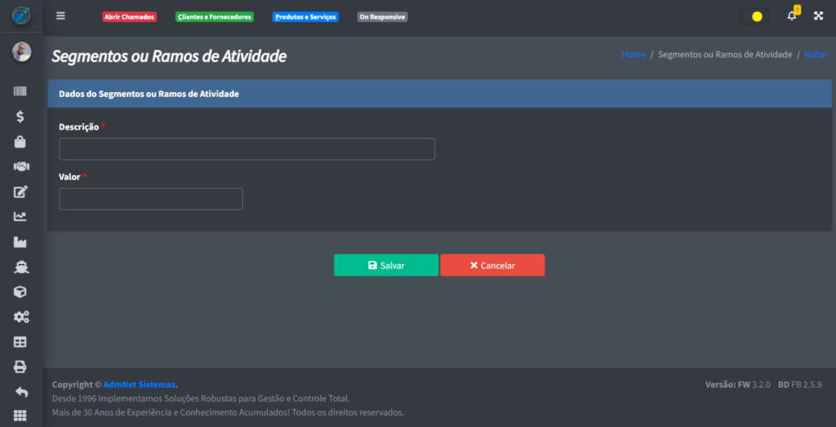836x427 pixels.
Task: Open the handshake icon in sidebar
Action: click(x=20, y=166)
